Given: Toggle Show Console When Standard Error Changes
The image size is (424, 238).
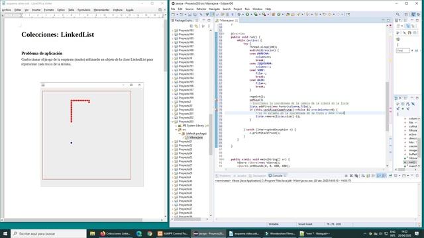Looking at the screenshot, I should (384, 176).
